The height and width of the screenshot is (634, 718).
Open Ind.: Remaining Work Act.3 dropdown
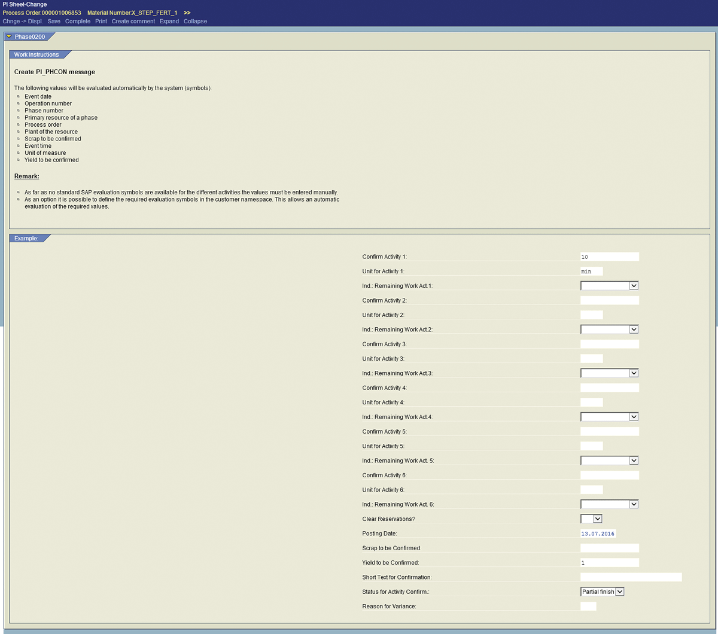(634, 373)
